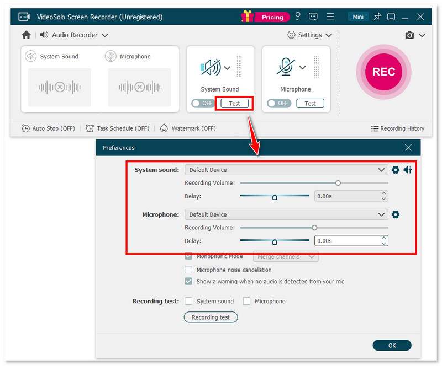442x366 pixels.
Task: Open Watermark (OFF) settings
Action: point(188,128)
